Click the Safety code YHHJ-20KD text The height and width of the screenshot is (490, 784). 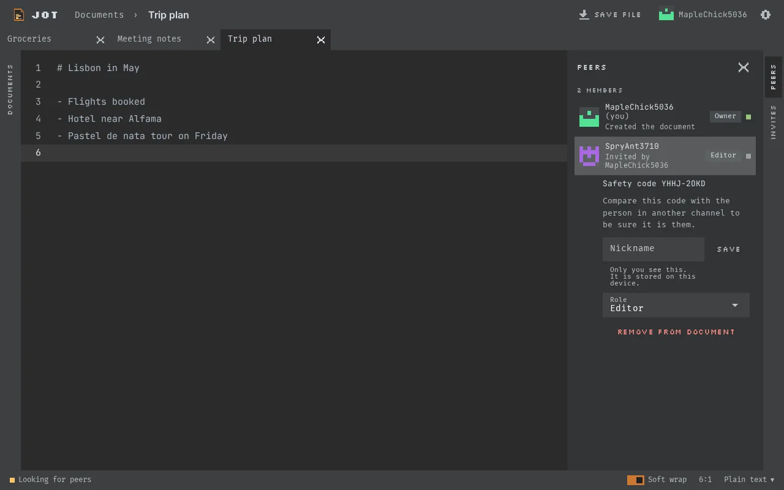[x=654, y=184]
